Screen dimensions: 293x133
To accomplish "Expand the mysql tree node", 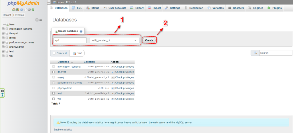I will [x=3, y=38].
